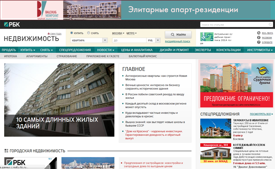Click the РБК logo in header
The image size is (275, 169).
(12, 25)
